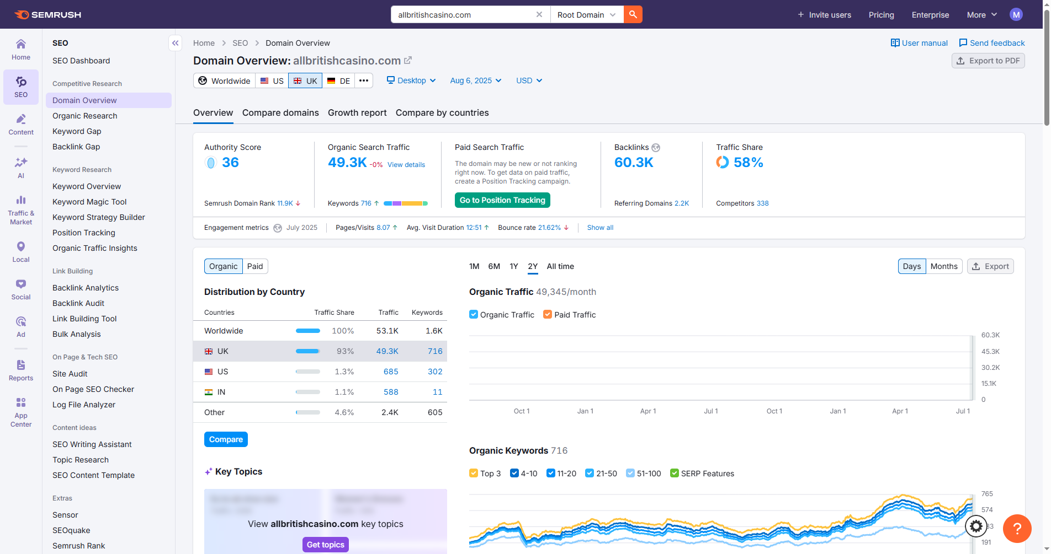Toggle the SERP Features checkbox
Screen dimensions: 1051x554
click(674, 473)
